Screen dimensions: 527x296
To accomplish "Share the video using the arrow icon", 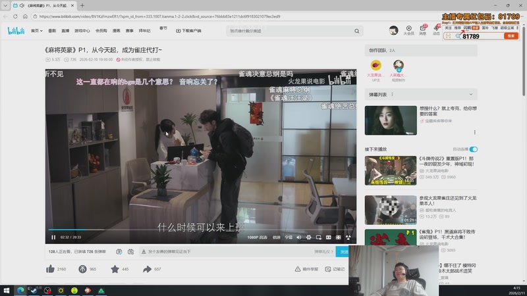I will 147,269.
